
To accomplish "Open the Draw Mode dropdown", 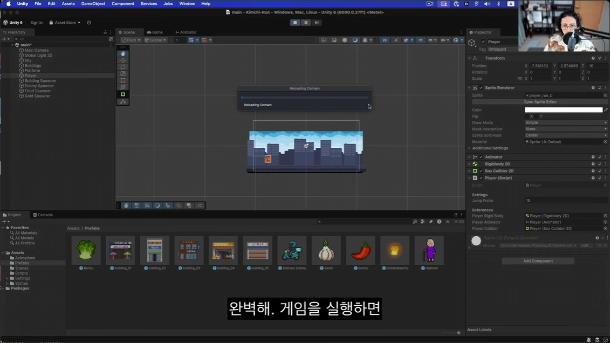I will [566, 122].
